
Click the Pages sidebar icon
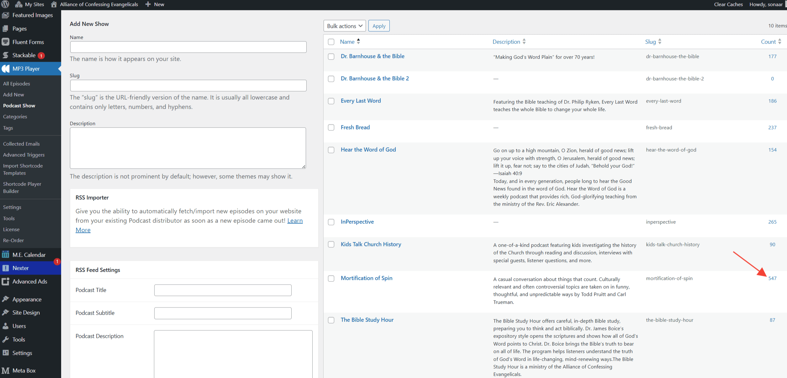(x=6, y=29)
